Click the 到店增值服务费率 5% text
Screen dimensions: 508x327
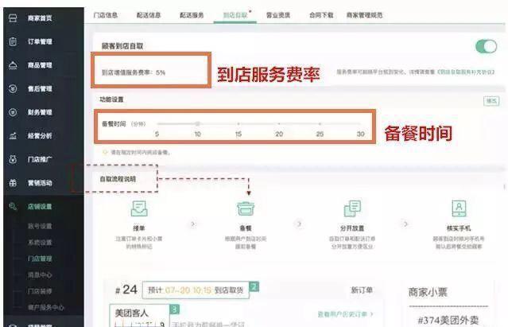(x=134, y=72)
